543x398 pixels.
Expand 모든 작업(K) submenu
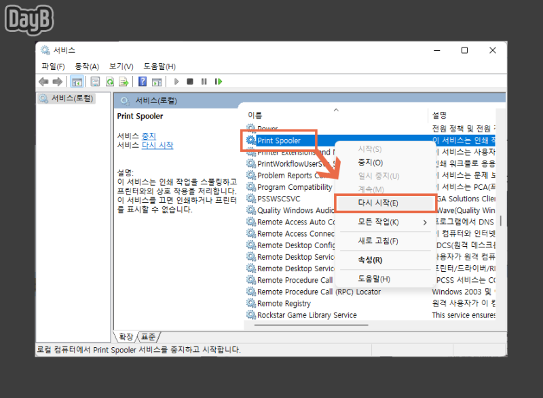coord(386,222)
